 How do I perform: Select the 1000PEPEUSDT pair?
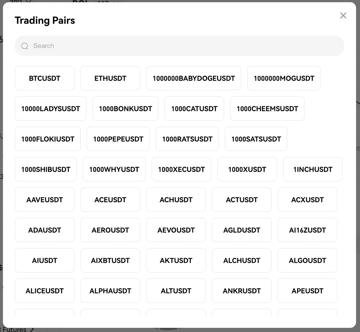(x=118, y=139)
